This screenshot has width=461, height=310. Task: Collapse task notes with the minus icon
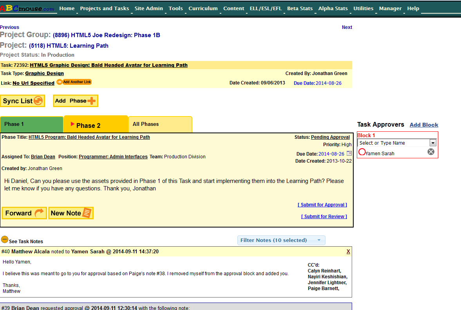pyautogui.click(x=4, y=239)
